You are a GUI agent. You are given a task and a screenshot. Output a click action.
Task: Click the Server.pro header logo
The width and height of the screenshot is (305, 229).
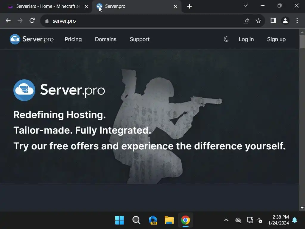32,39
